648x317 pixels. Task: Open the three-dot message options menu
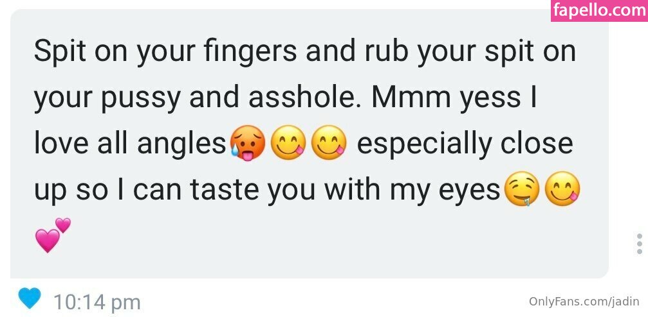[x=638, y=244]
